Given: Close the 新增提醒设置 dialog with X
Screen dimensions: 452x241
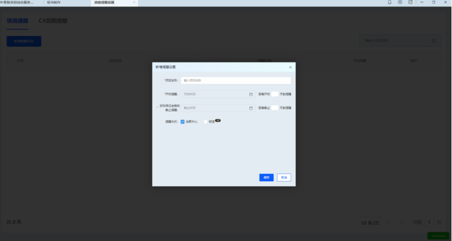Looking at the screenshot, I should (x=290, y=67).
